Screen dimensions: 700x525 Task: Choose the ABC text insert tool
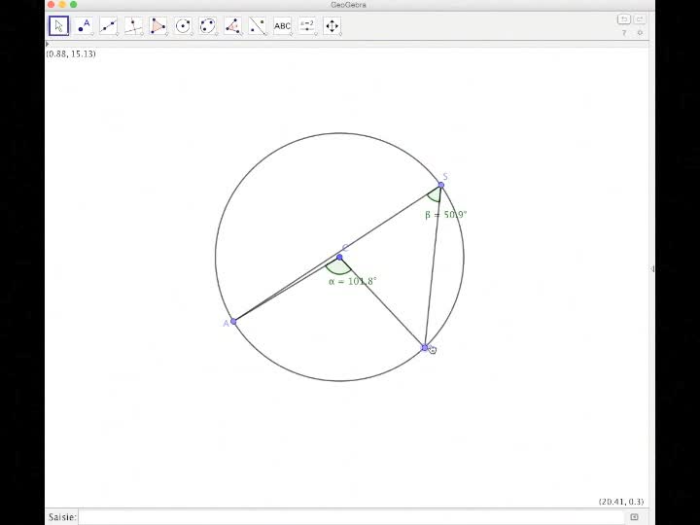click(282, 25)
